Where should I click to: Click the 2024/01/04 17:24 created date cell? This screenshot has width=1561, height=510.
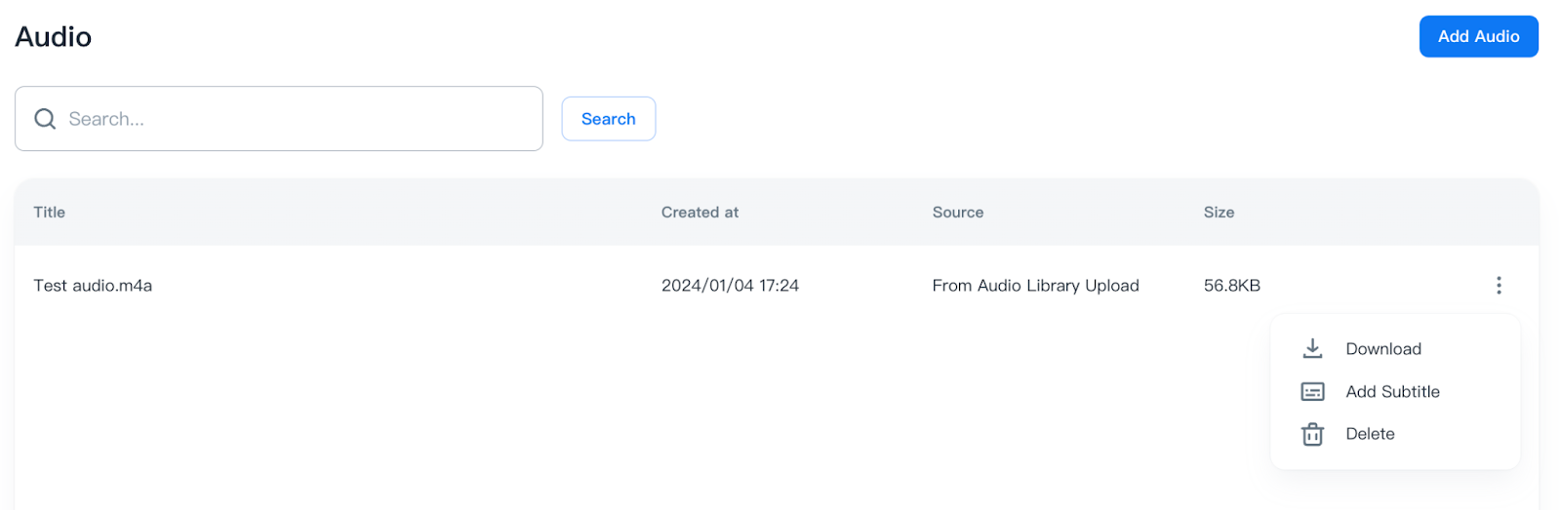click(730, 286)
